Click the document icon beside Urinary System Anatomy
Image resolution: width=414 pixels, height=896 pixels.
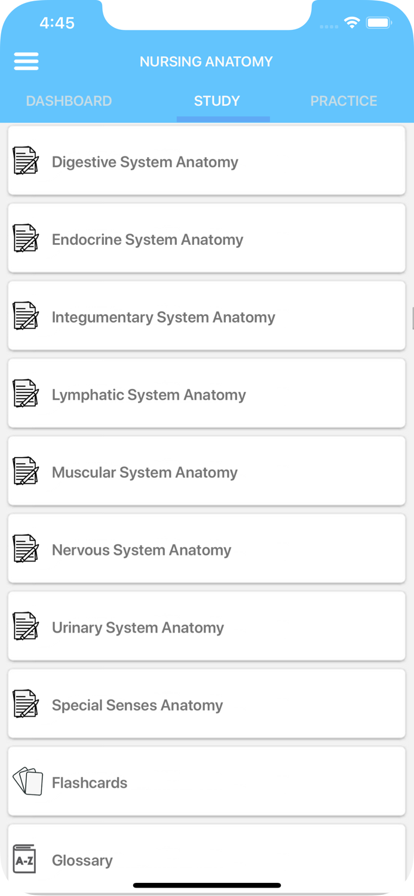click(x=26, y=626)
